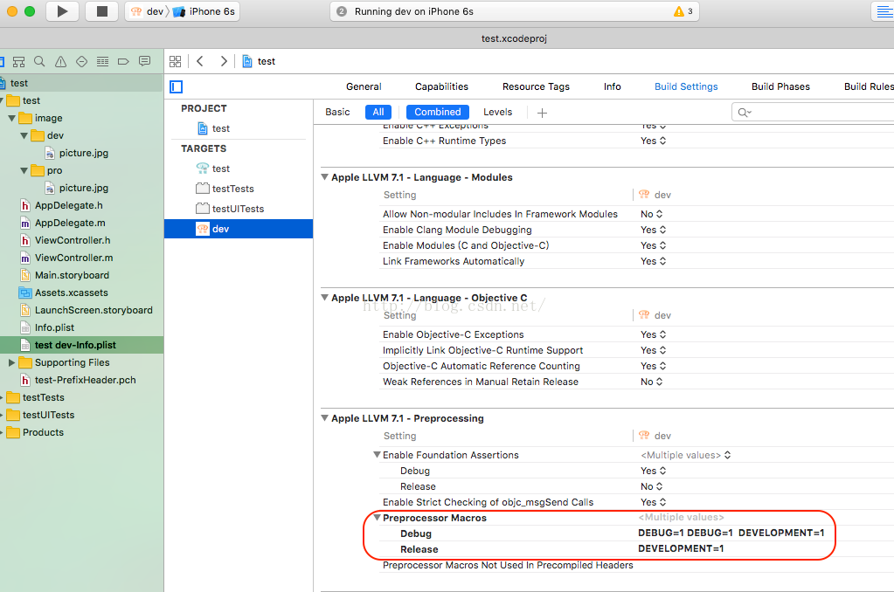Click the build settings search field
894x592 pixels.
[x=813, y=112]
